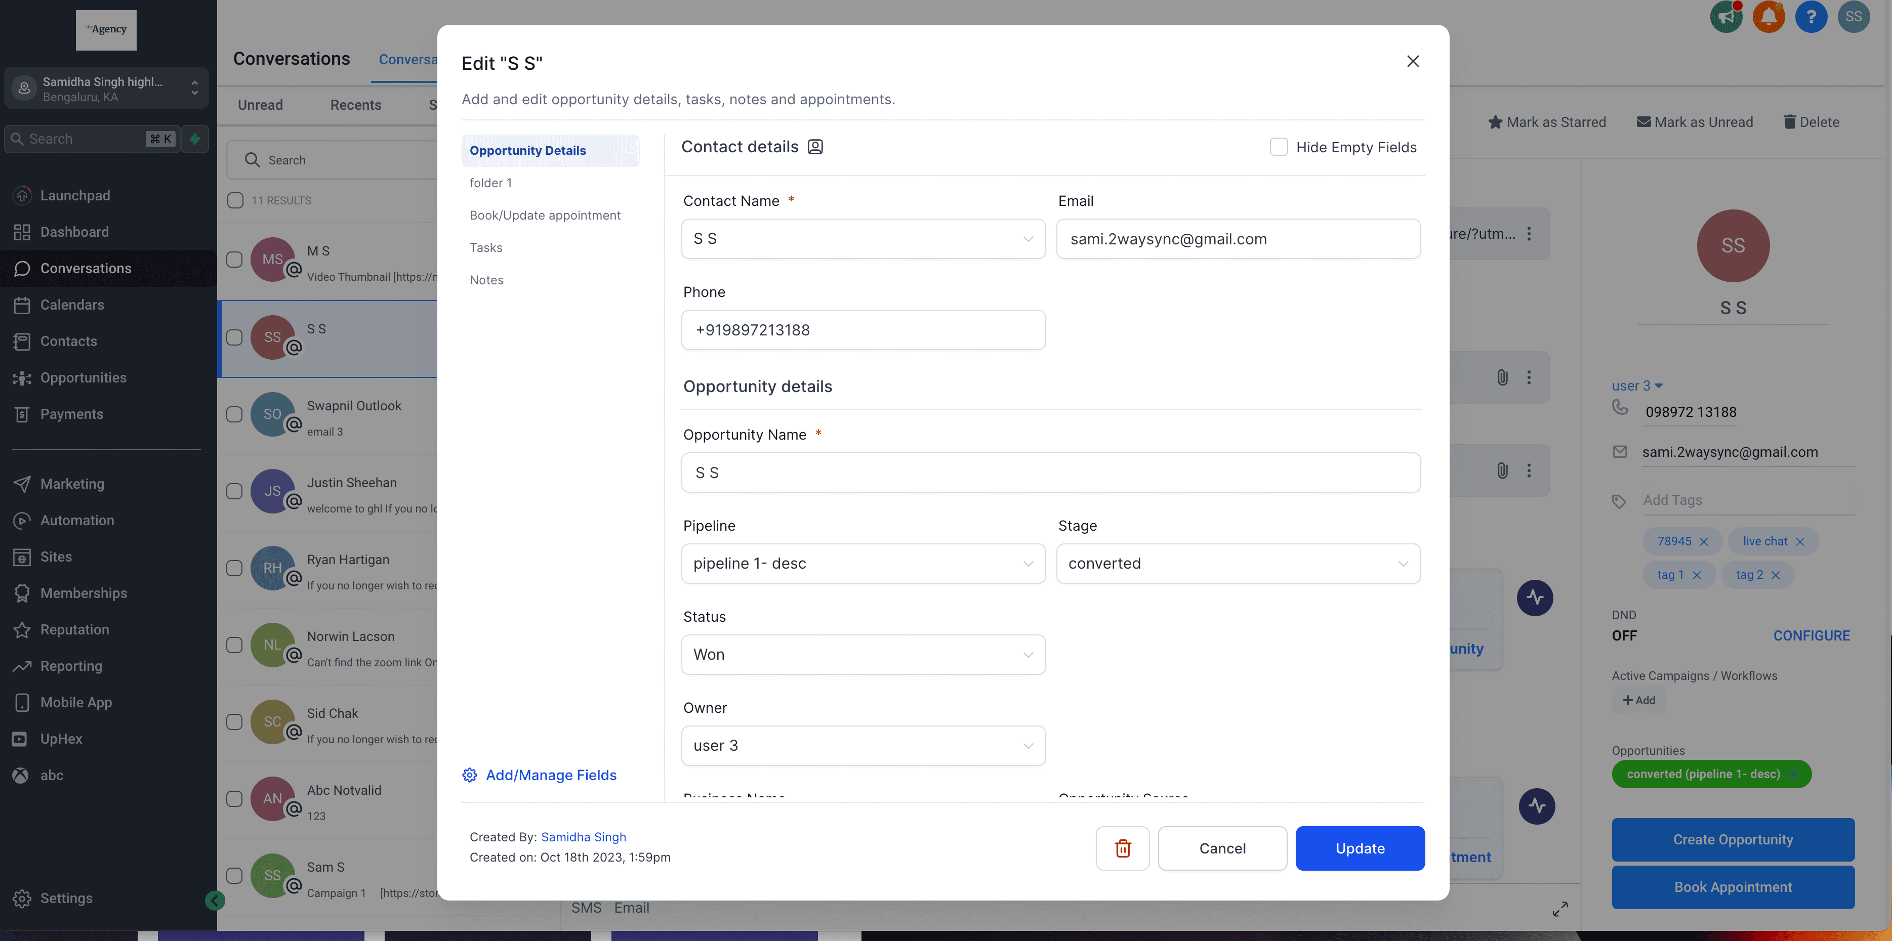Click the Dashboard grid icon

[x=22, y=232]
